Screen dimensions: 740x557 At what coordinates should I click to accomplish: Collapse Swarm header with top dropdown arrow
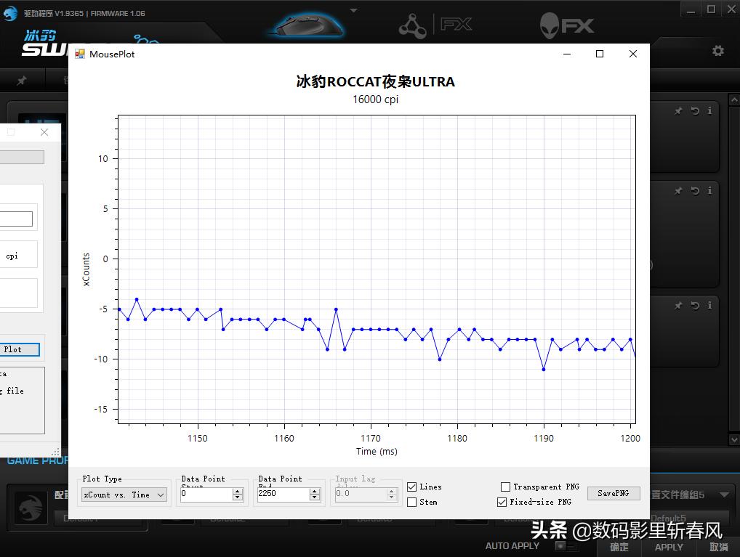(x=353, y=10)
